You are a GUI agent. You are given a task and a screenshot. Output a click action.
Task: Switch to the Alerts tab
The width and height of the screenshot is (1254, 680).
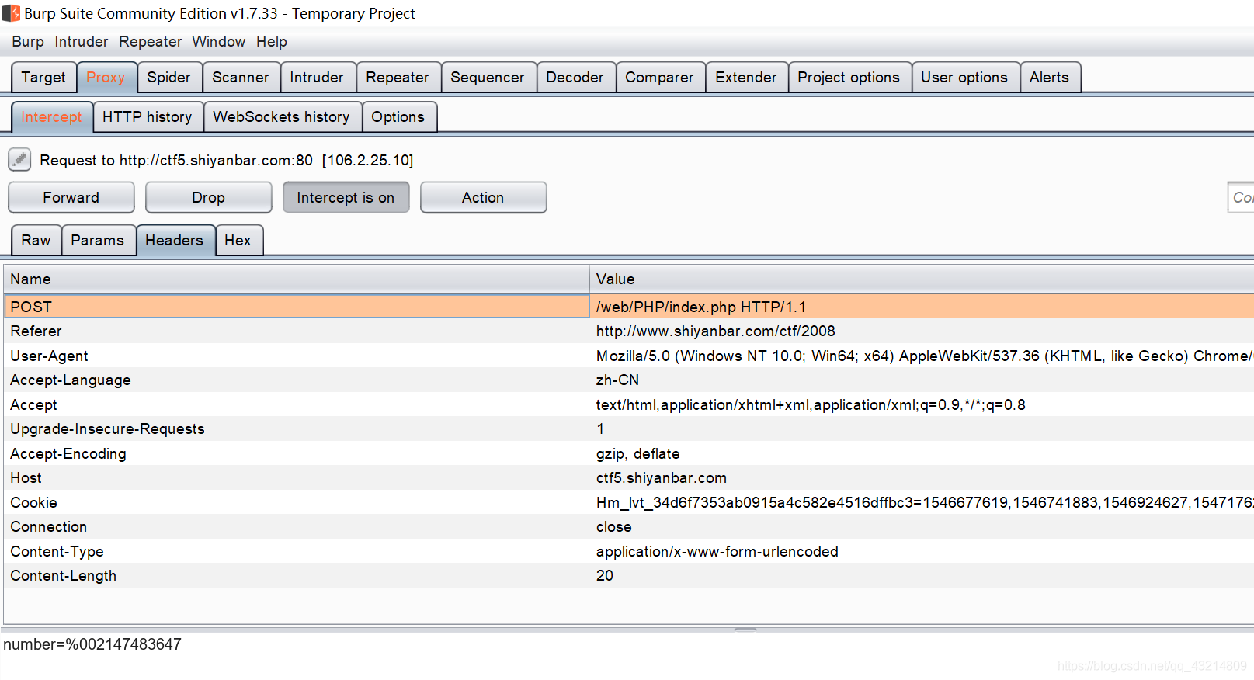(1049, 78)
